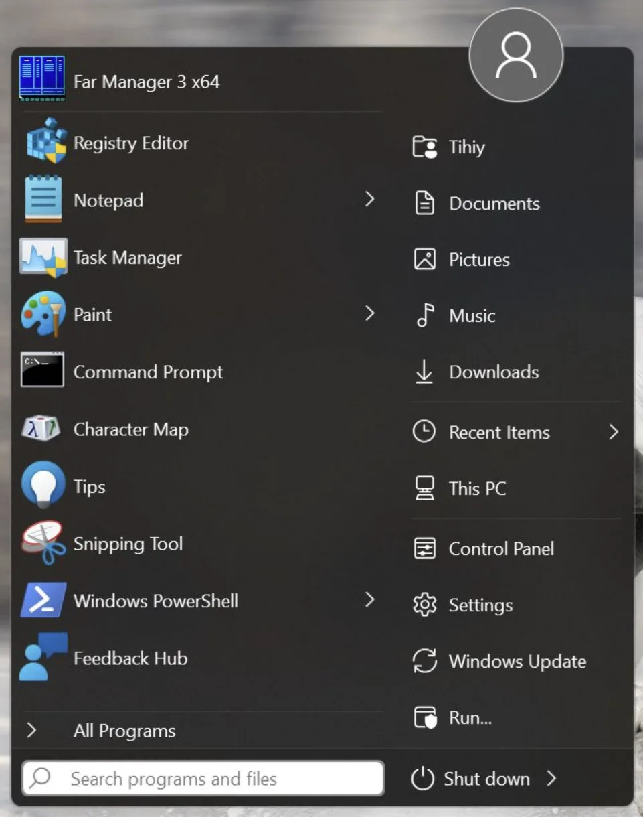Launch Windows PowerShell from its blue icon
The width and height of the screenshot is (643, 817).
point(43,599)
